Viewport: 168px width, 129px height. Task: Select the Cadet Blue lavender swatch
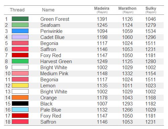pos(20,37)
